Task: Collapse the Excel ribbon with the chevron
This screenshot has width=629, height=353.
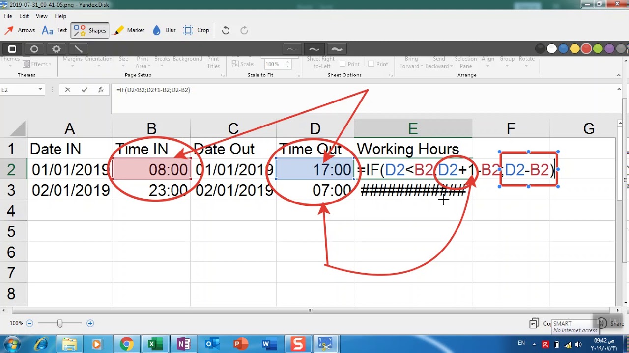Action: [x=619, y=75]
